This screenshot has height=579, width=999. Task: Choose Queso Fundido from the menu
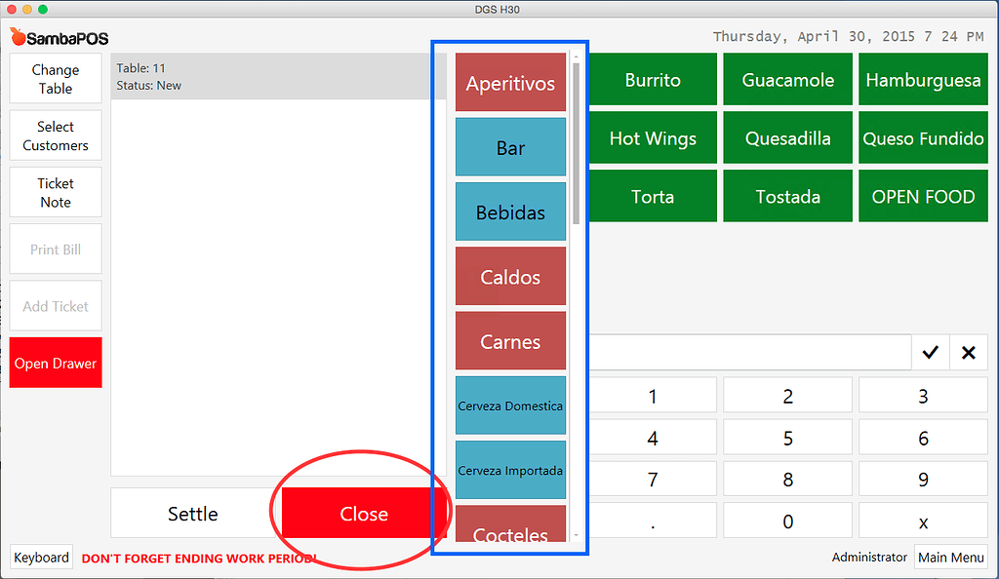click(x=923, y=137)
